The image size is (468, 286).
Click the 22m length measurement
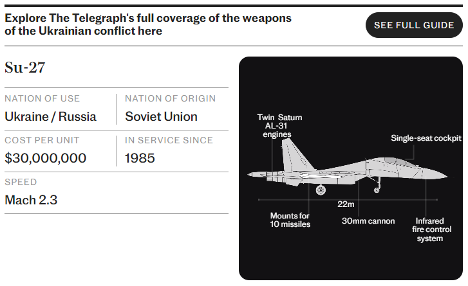click(x=346, y=204)
